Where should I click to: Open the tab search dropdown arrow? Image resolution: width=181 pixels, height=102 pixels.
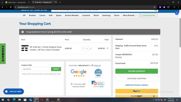2,2
